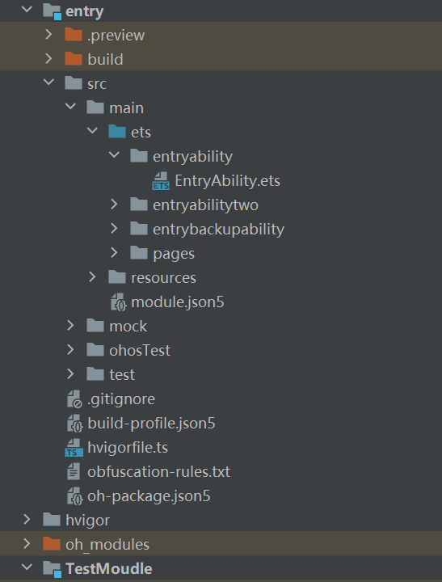
Task: Click the test folder icon
Action: (x=95, y=374)
